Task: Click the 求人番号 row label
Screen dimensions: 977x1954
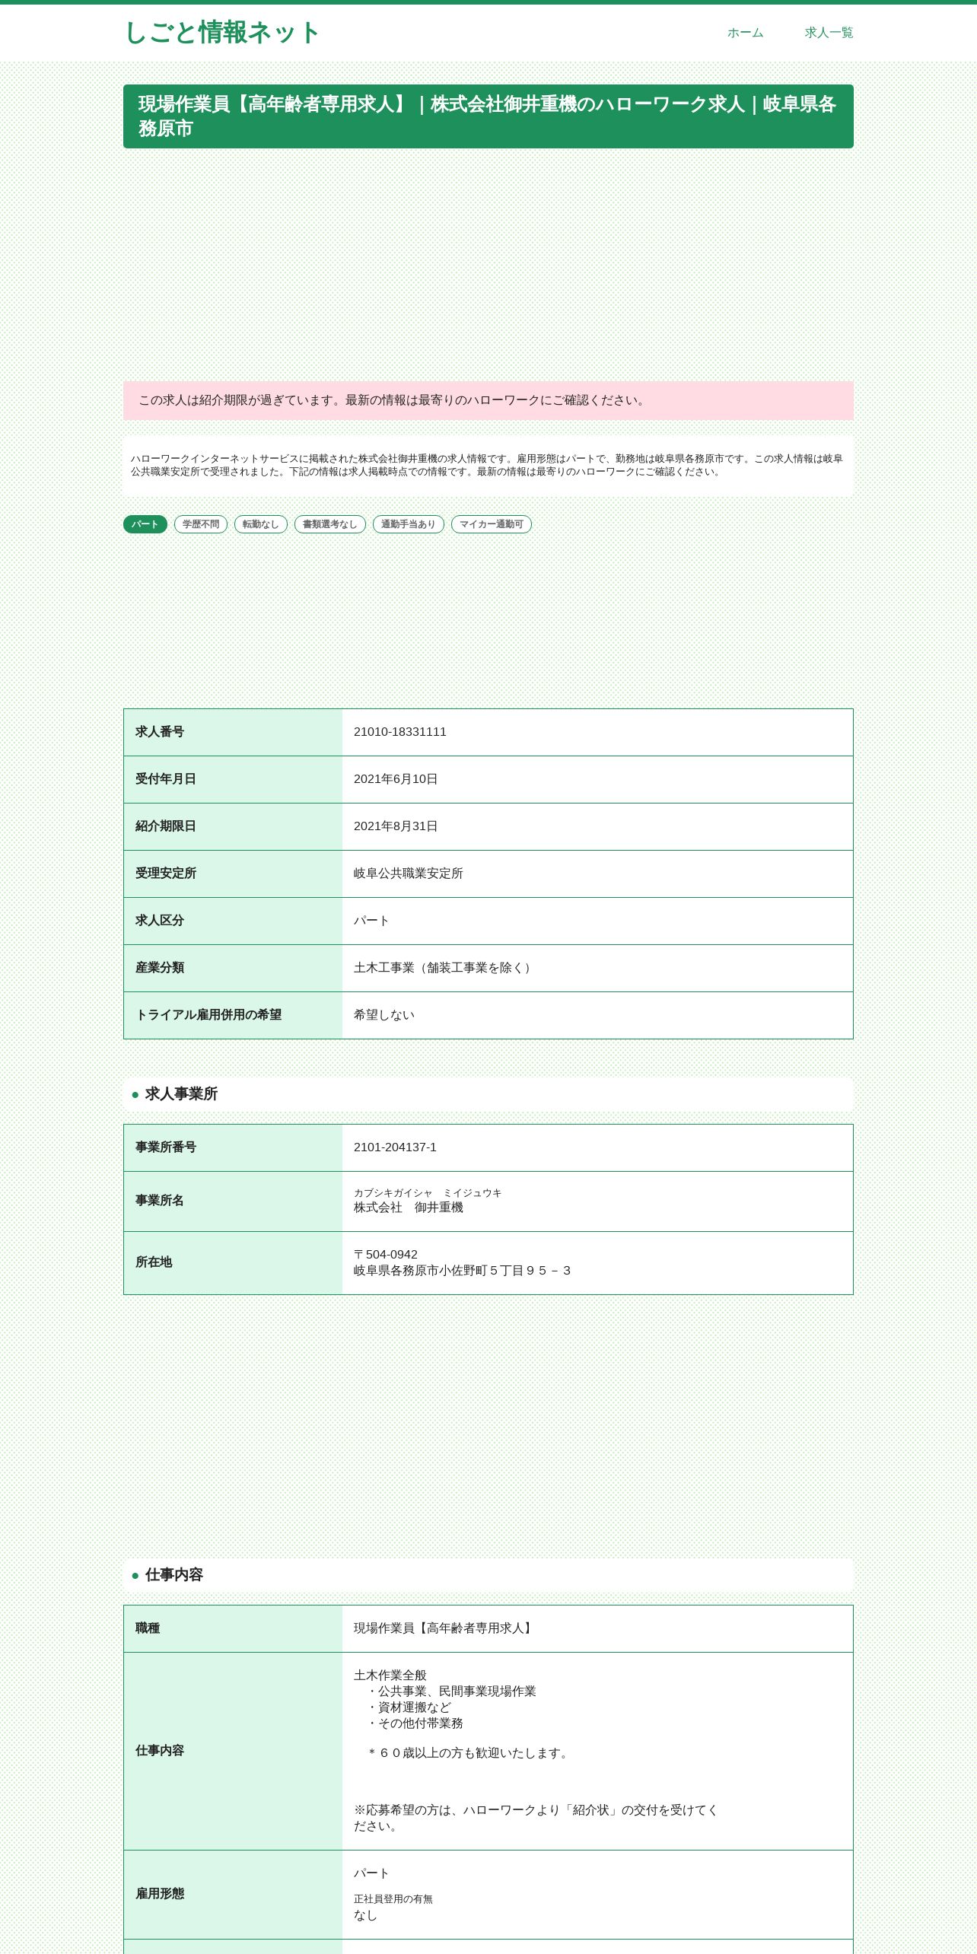Action: (x=160, y=732)
